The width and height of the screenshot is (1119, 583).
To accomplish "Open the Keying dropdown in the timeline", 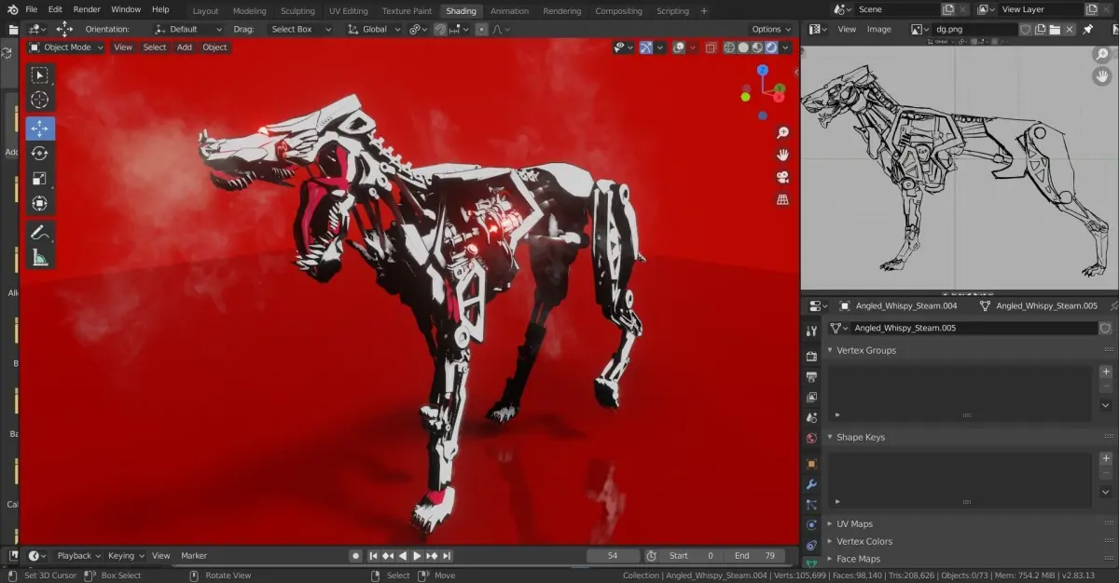I will coord(126,556).
